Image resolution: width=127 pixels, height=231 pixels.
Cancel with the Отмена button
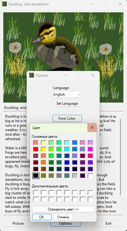63,217
